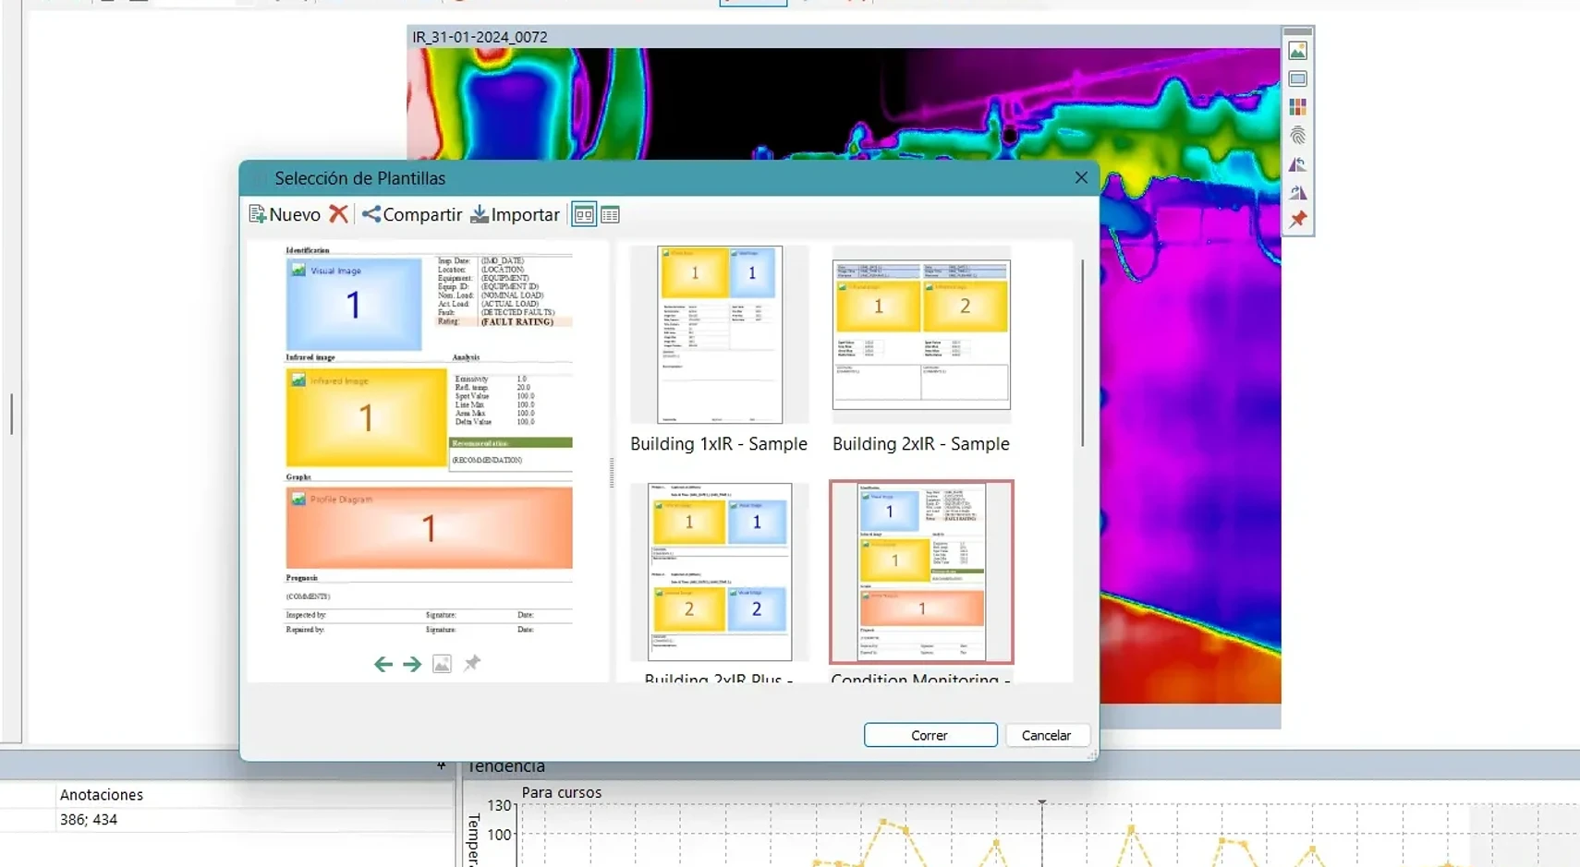Image resolution: width=1580 pixels, height=867 pixels.
Task: Click the template list vertical scrollbar
Action: (1082, 354)
